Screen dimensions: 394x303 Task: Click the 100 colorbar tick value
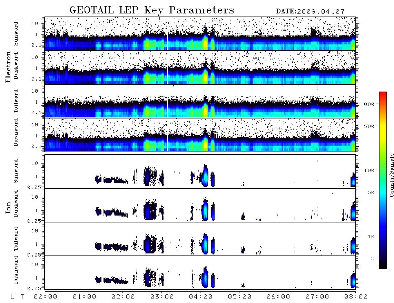point(370,170)
